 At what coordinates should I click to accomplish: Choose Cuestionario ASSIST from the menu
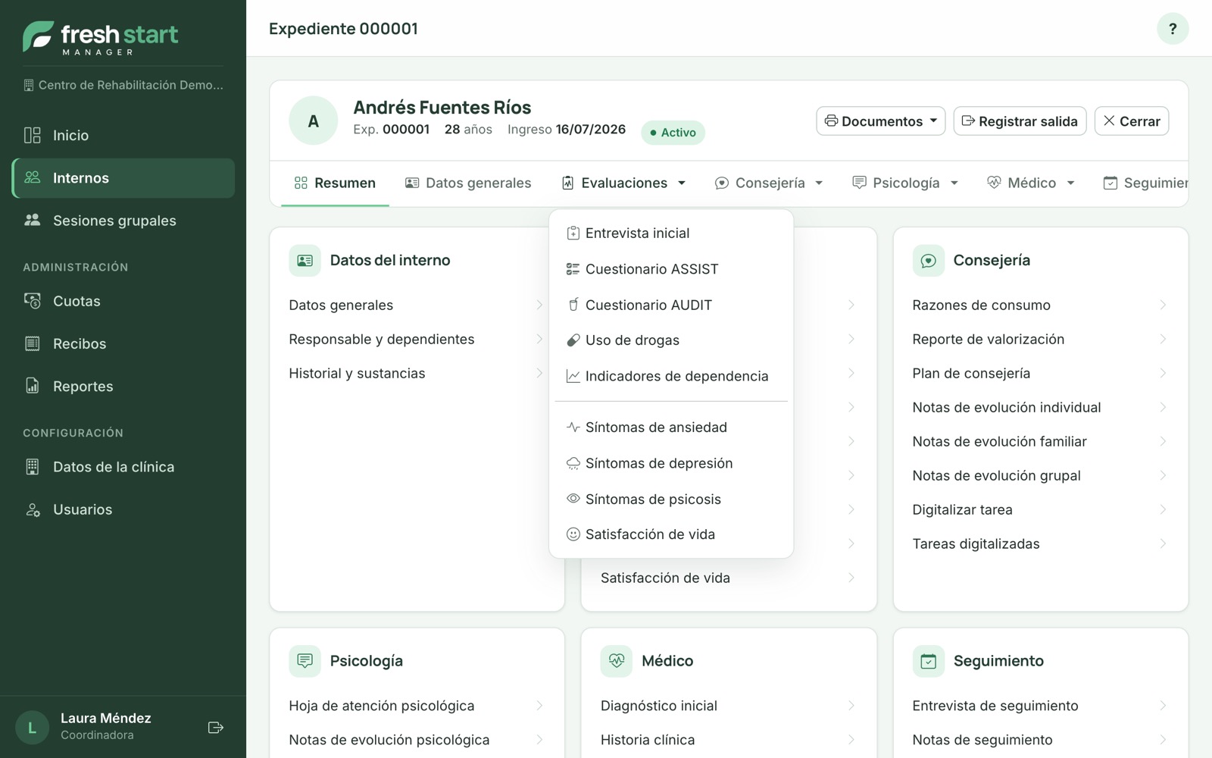pyautogui.click(x=671, y=269)
